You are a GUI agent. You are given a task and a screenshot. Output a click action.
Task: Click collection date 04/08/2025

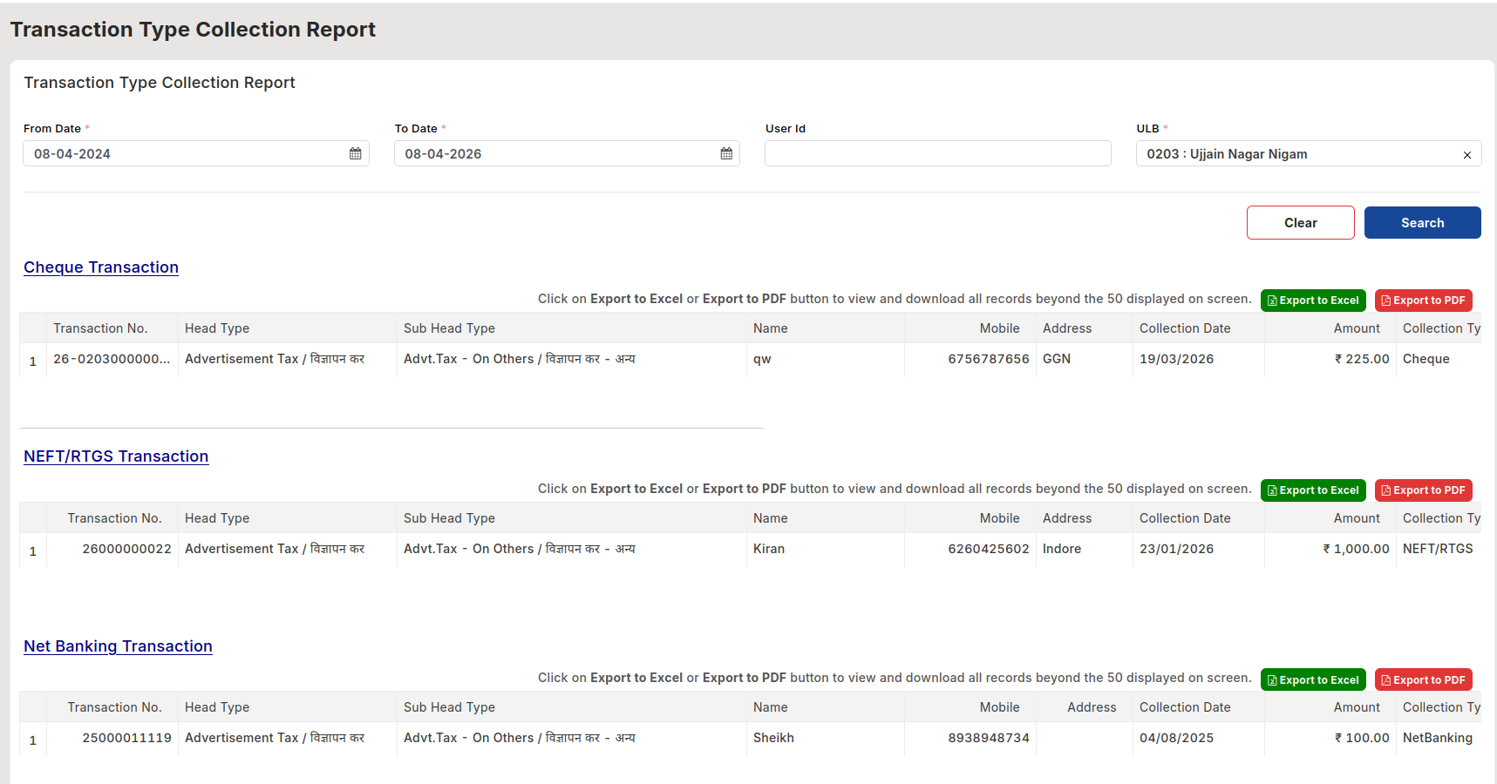(1176, 738)
